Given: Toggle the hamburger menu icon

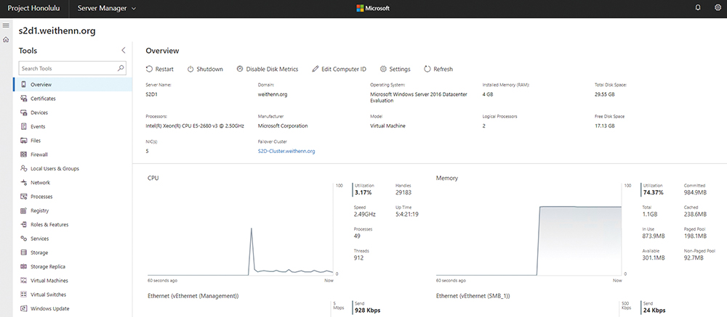Looking at the screenshot, I should click(x=6, y=25).
